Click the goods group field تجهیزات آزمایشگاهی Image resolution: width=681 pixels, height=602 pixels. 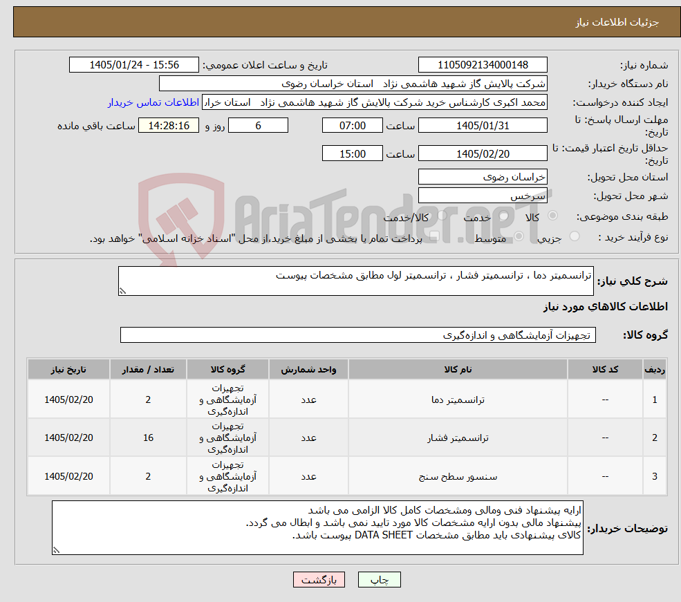tap(358, 335)
